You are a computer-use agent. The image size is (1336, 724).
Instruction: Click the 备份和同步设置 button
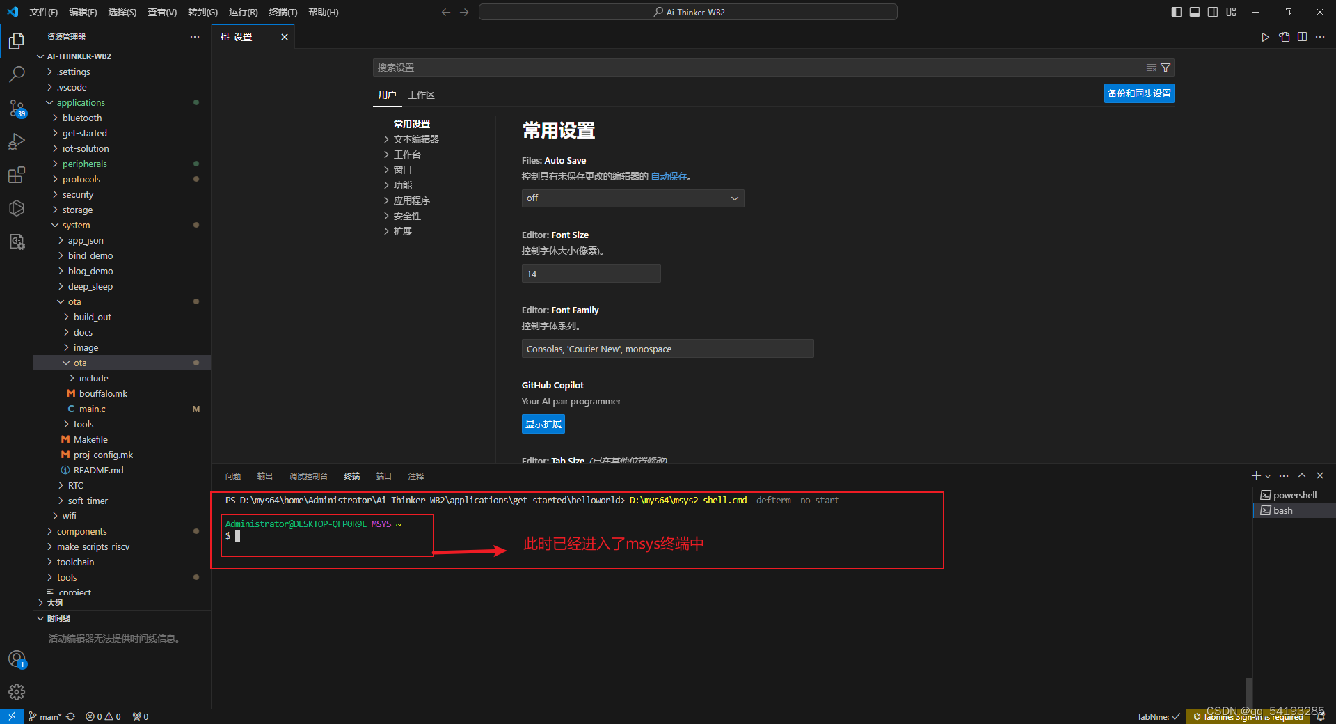[x=1138, y=93]
